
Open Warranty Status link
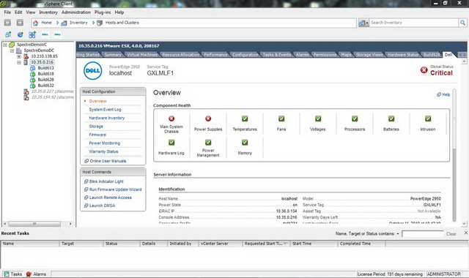103,151
